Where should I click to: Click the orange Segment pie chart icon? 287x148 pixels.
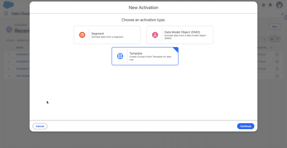coord(82,35)
